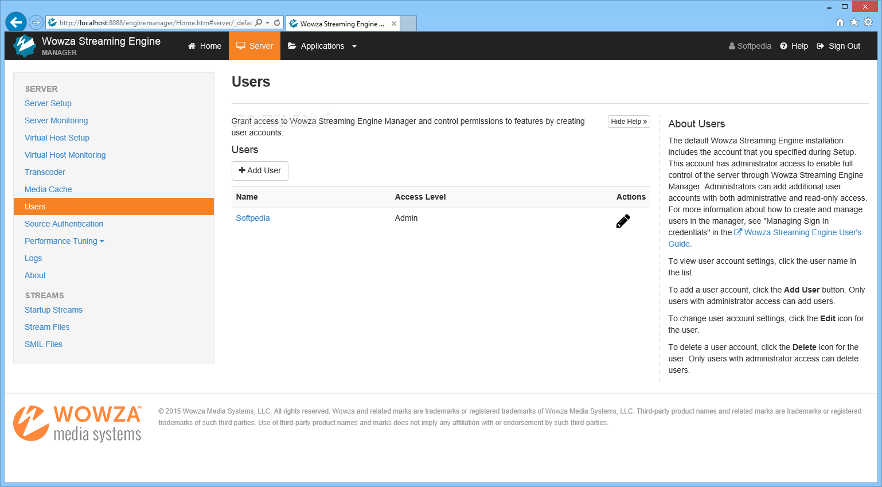882x487 pixels.
Task: Select the highlighted Users sidebar item
Action: (x=114, y=207)
